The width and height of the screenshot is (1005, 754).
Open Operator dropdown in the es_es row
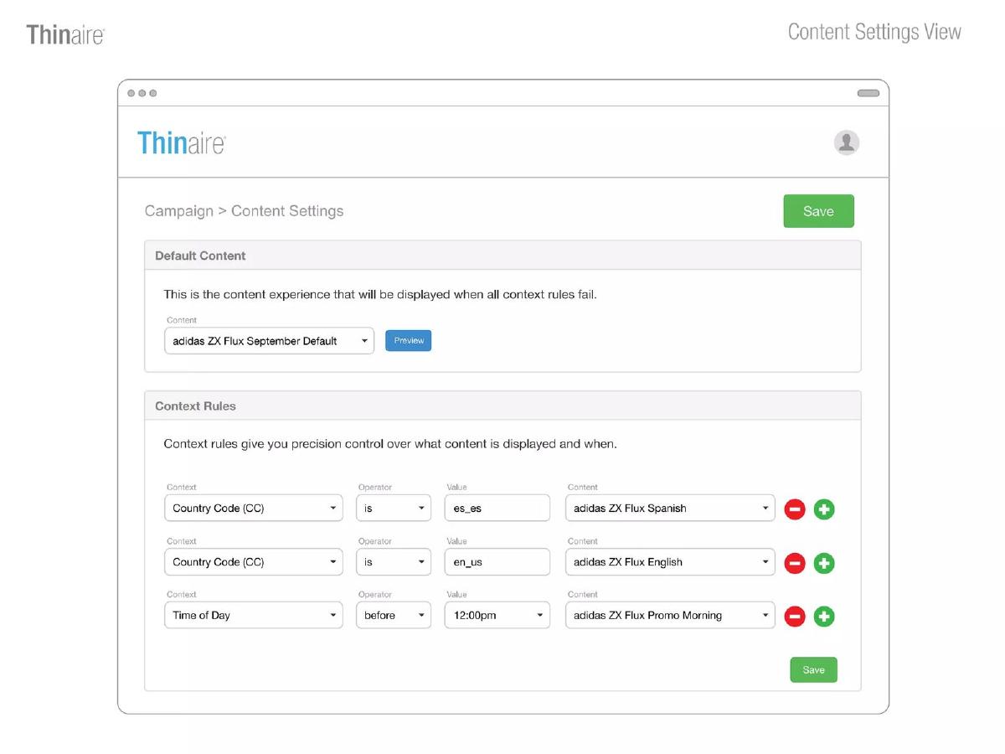[394, 508]
